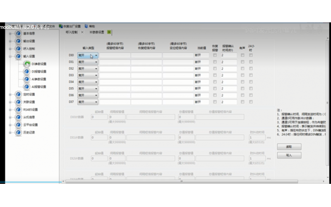The height and width of the screenshot is (207, 331).
Task: Click the 读取 button
Action: [289, 147]
